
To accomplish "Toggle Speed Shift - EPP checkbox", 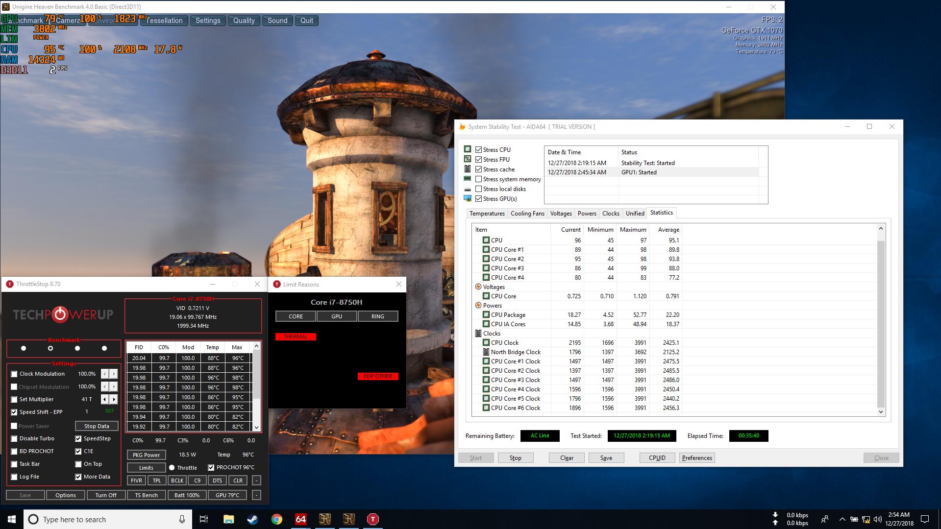I will pyautogui.click(x=14, y=412).
